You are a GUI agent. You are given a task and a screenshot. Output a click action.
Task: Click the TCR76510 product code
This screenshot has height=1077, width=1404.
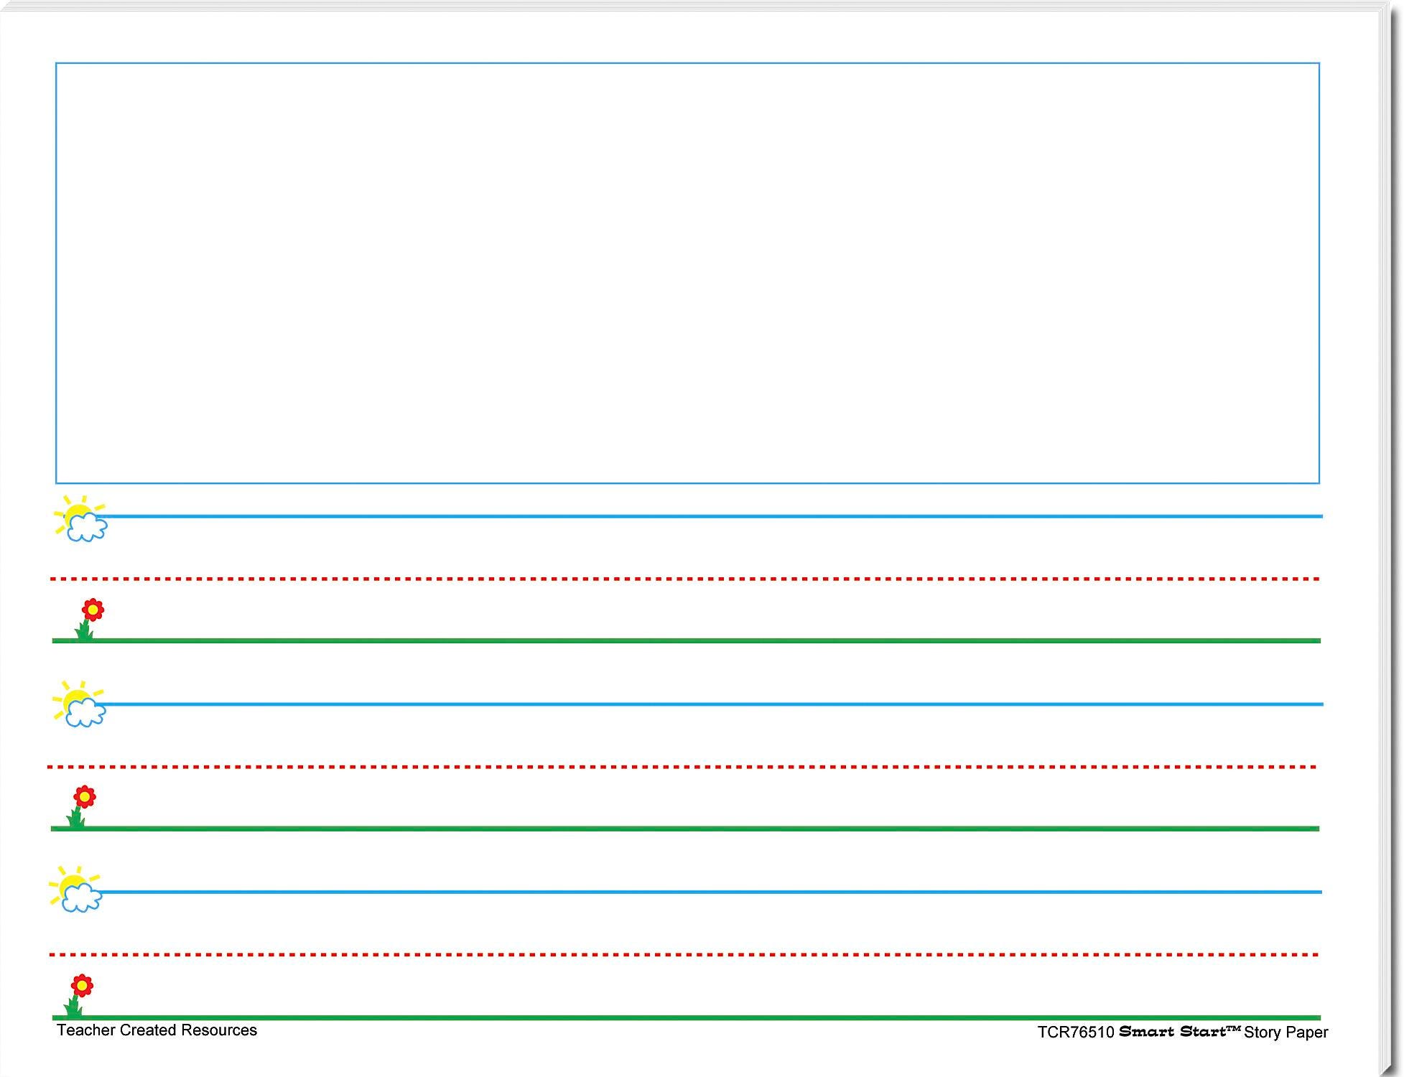pyautogui.click(x=1075, y=1032)
